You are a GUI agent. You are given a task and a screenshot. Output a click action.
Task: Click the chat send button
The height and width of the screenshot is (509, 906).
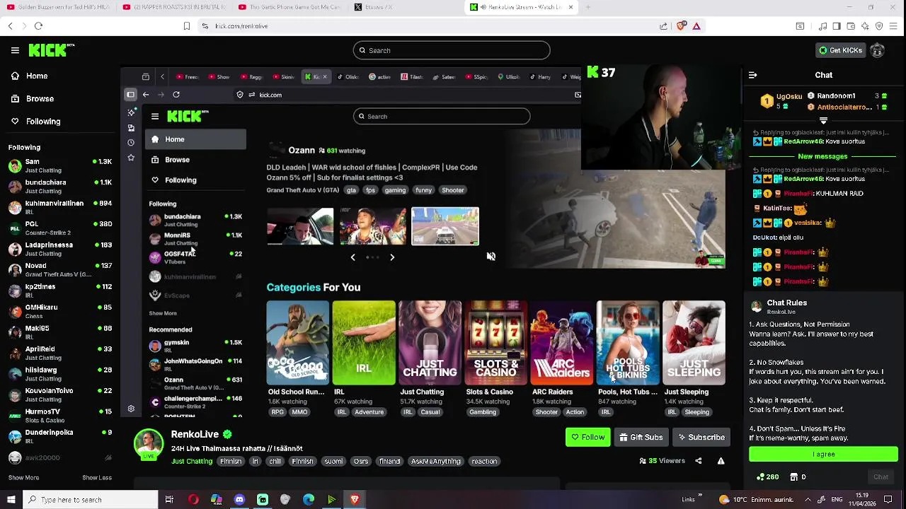881,477
